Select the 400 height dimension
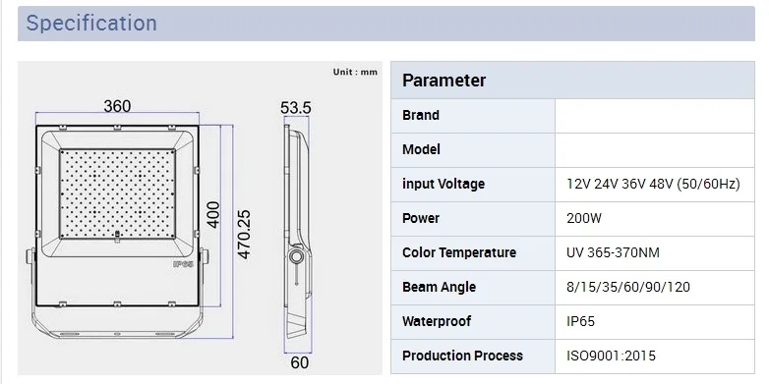Screen dimensions: 769x384 [x=213, y=214]
